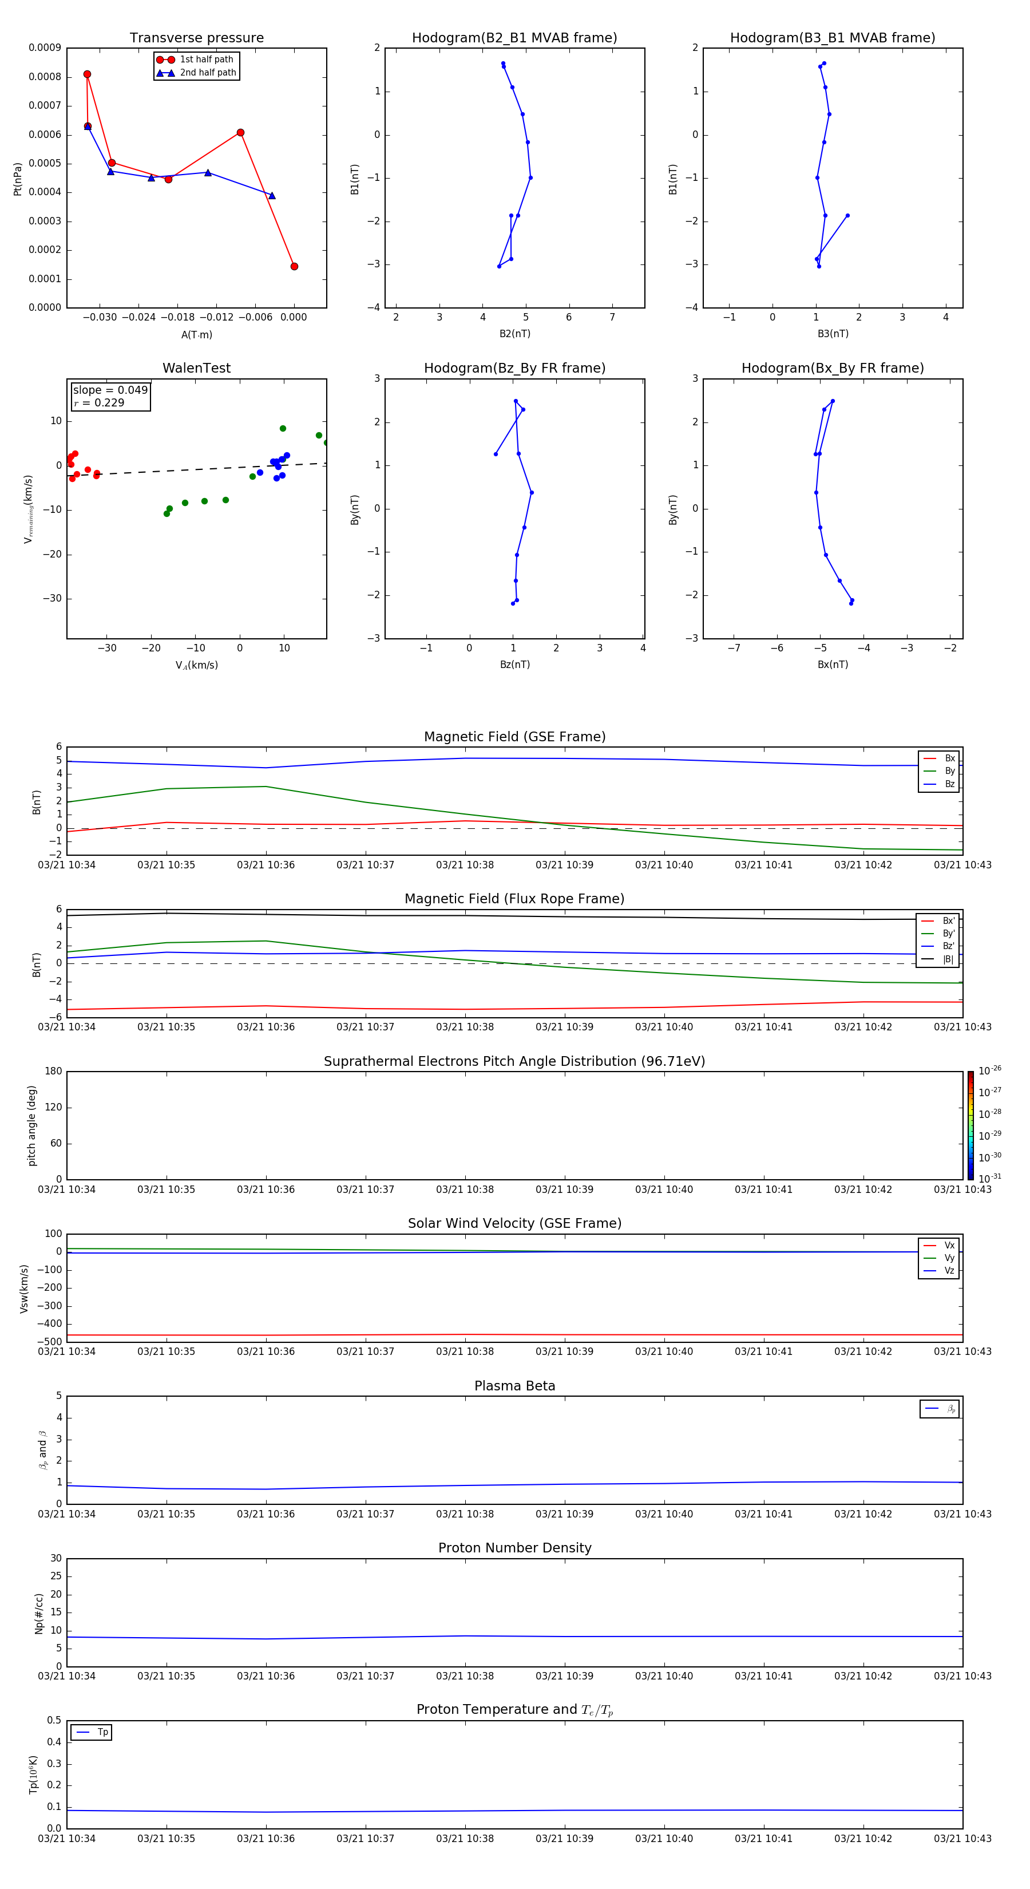Select the "Bz'" flux rope legend entry

click(938, 946)
